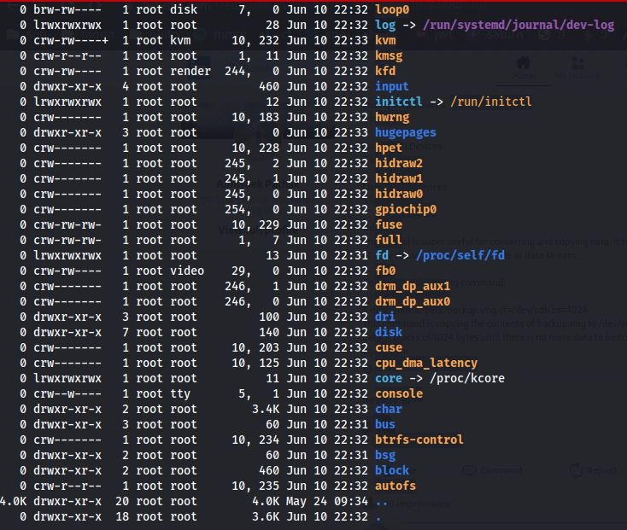Select the video group on fb0 row
Viewport: 627px width, 530px height.
[187, 271]
